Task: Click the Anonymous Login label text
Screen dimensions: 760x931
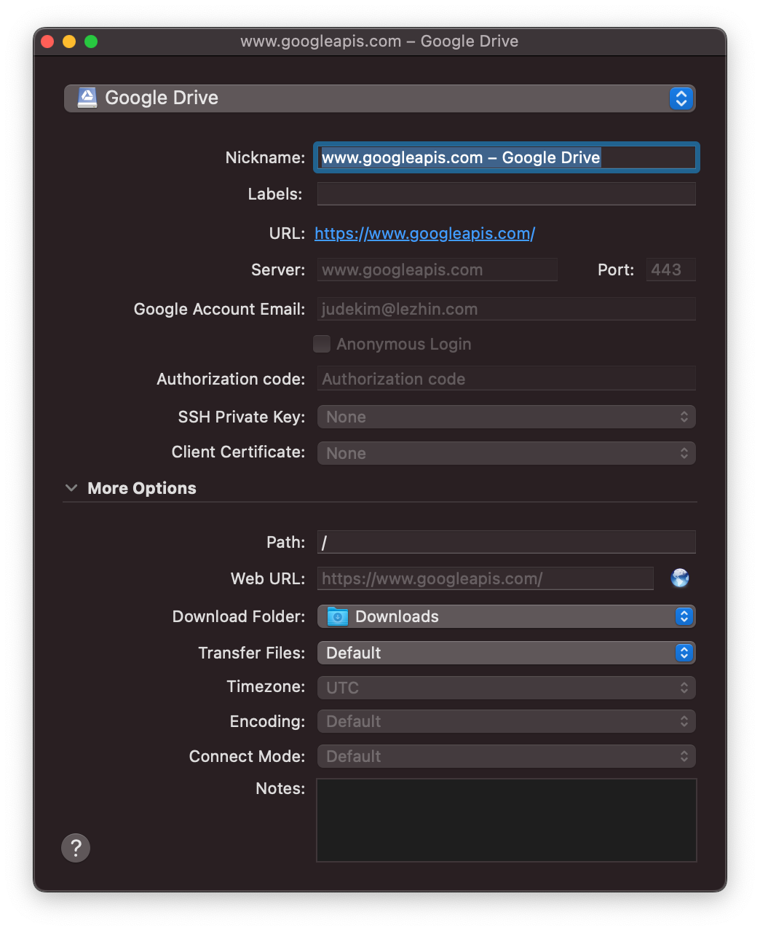Action: pyautogui.click(x=404, y=344)
